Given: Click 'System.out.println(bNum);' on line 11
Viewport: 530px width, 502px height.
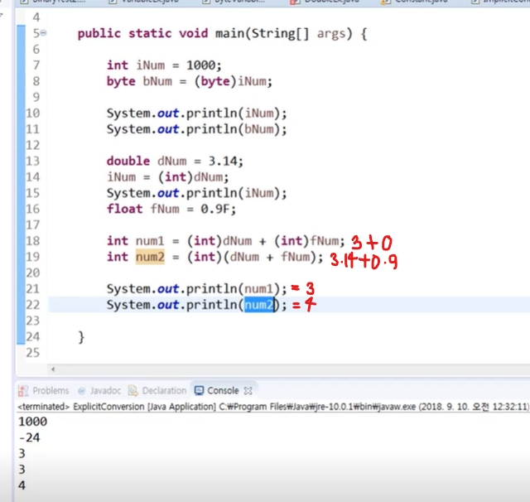Looking at the screenshot, I should pos(197,129).
